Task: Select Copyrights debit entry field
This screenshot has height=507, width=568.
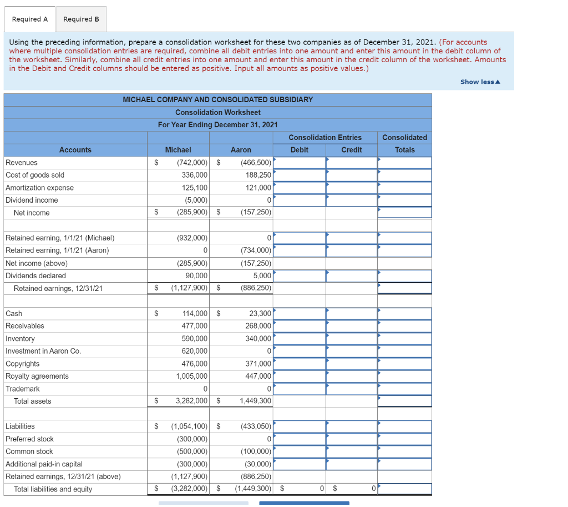Action: click(x=299, y=364)
